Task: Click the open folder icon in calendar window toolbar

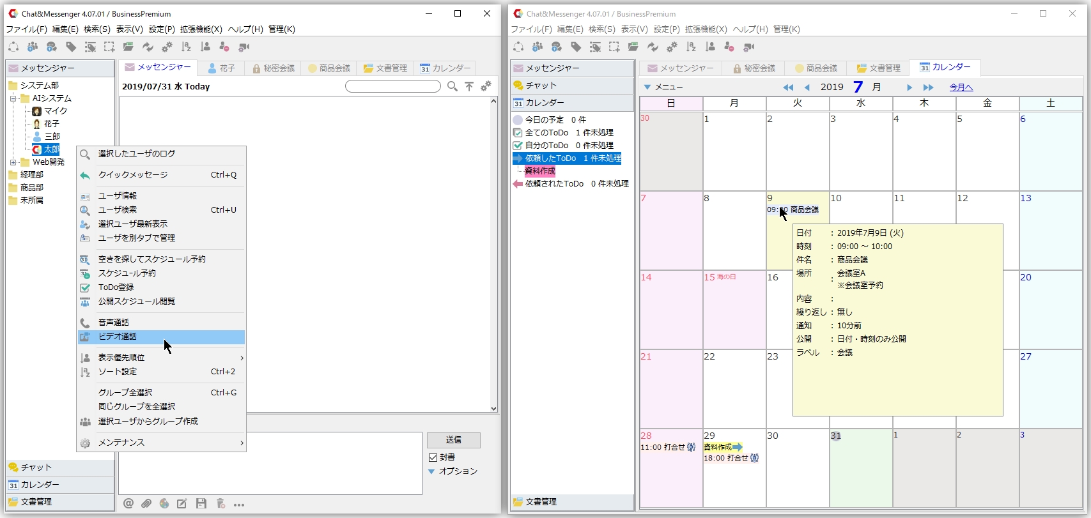Action: 633,47
